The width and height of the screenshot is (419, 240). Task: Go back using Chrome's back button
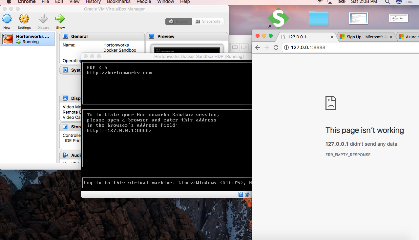click(258, 47)
